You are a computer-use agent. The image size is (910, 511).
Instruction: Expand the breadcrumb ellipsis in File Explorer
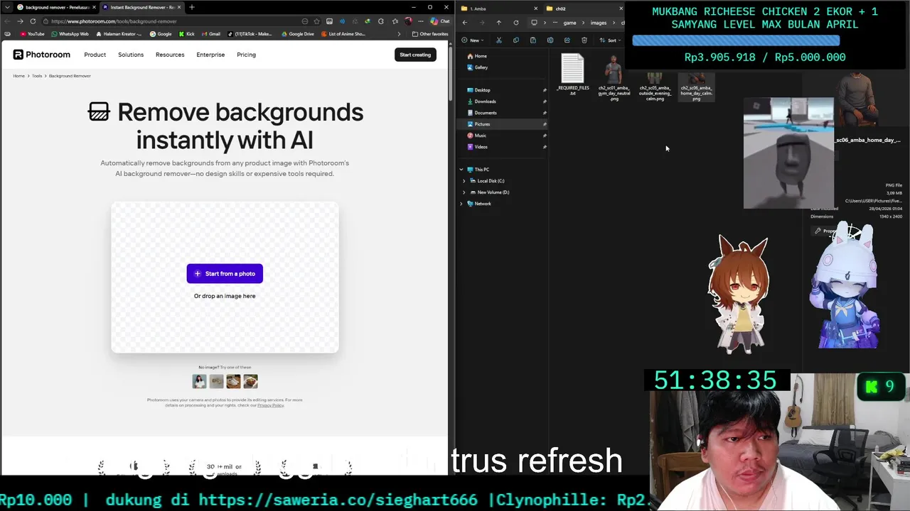(555, 23)
